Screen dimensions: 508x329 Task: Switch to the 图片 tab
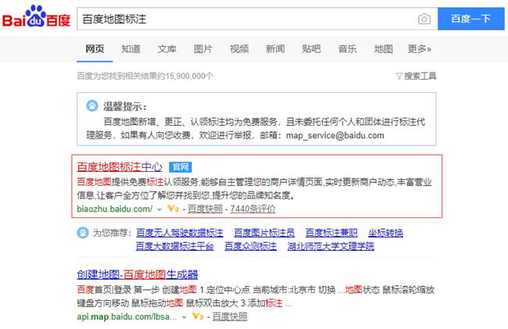tap(203, 49)
